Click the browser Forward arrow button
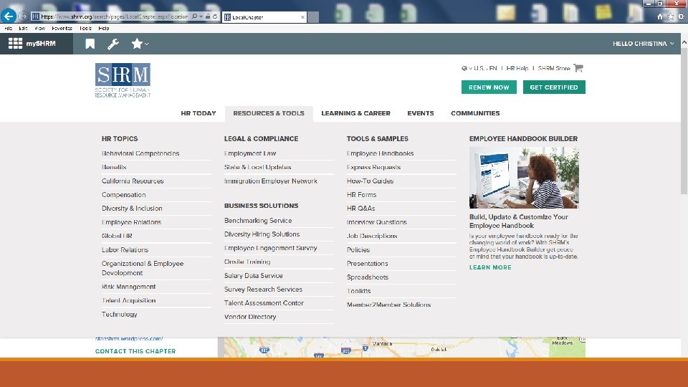This screenshot has width=688, height=387. 23,16
